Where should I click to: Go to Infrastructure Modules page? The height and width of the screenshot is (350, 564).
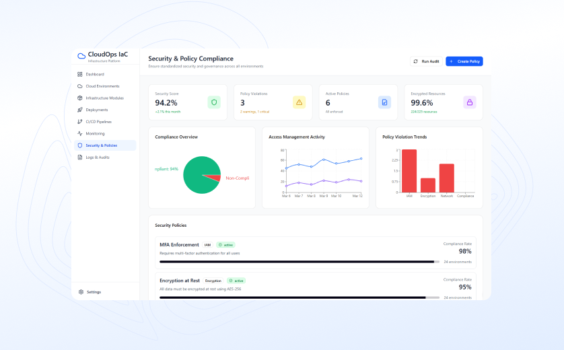point(104,98)
